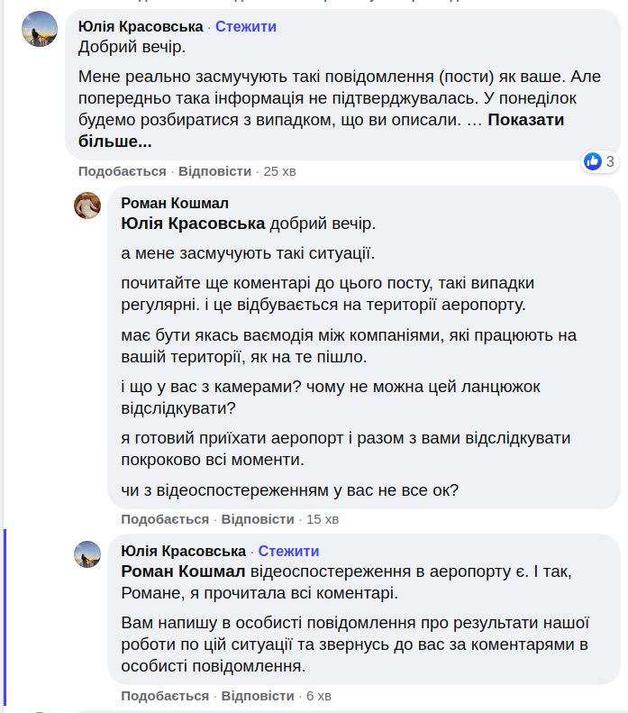This screenshot has height=713, width=628.
Task: Follow Юлія Красовська via the top comment's Стежити
Action: [x=245, y=27]
